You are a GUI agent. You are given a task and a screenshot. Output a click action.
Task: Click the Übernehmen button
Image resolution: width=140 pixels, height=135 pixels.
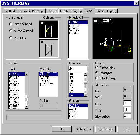coord(105,129)
